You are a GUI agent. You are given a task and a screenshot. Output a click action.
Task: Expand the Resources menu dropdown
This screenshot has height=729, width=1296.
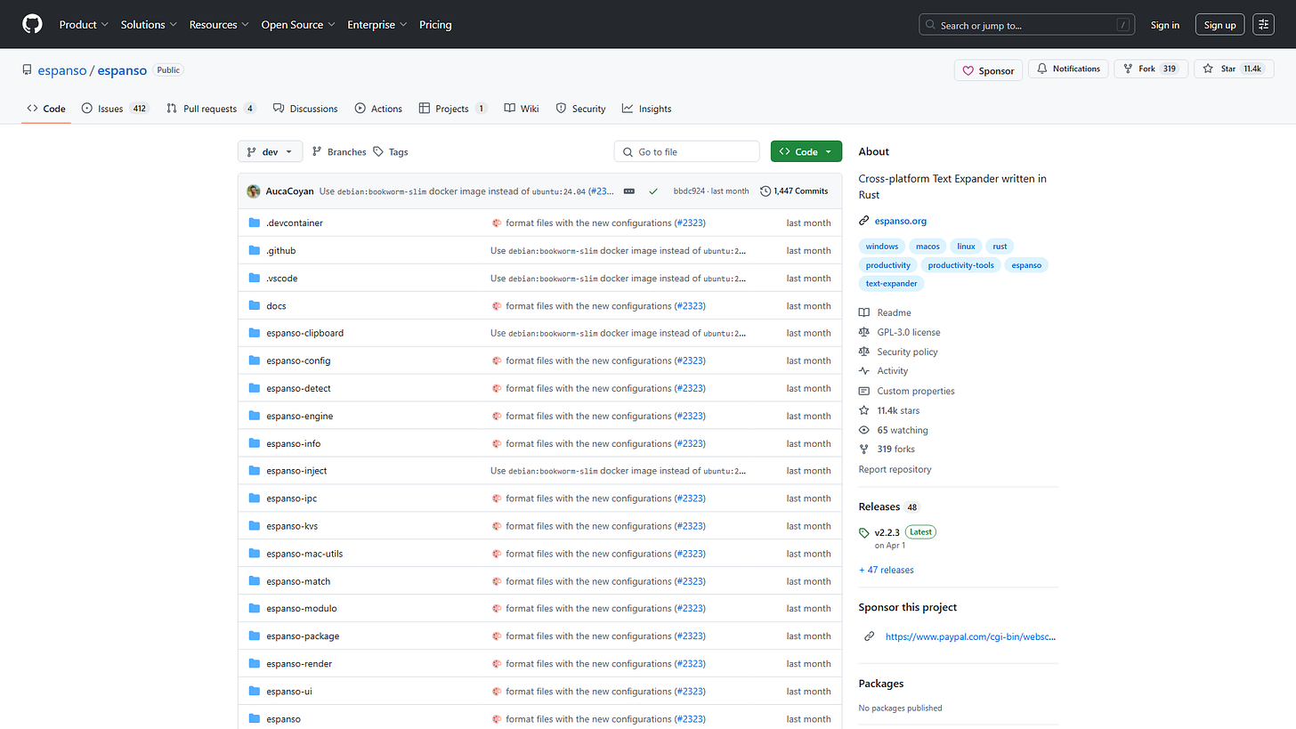[219, 25]
